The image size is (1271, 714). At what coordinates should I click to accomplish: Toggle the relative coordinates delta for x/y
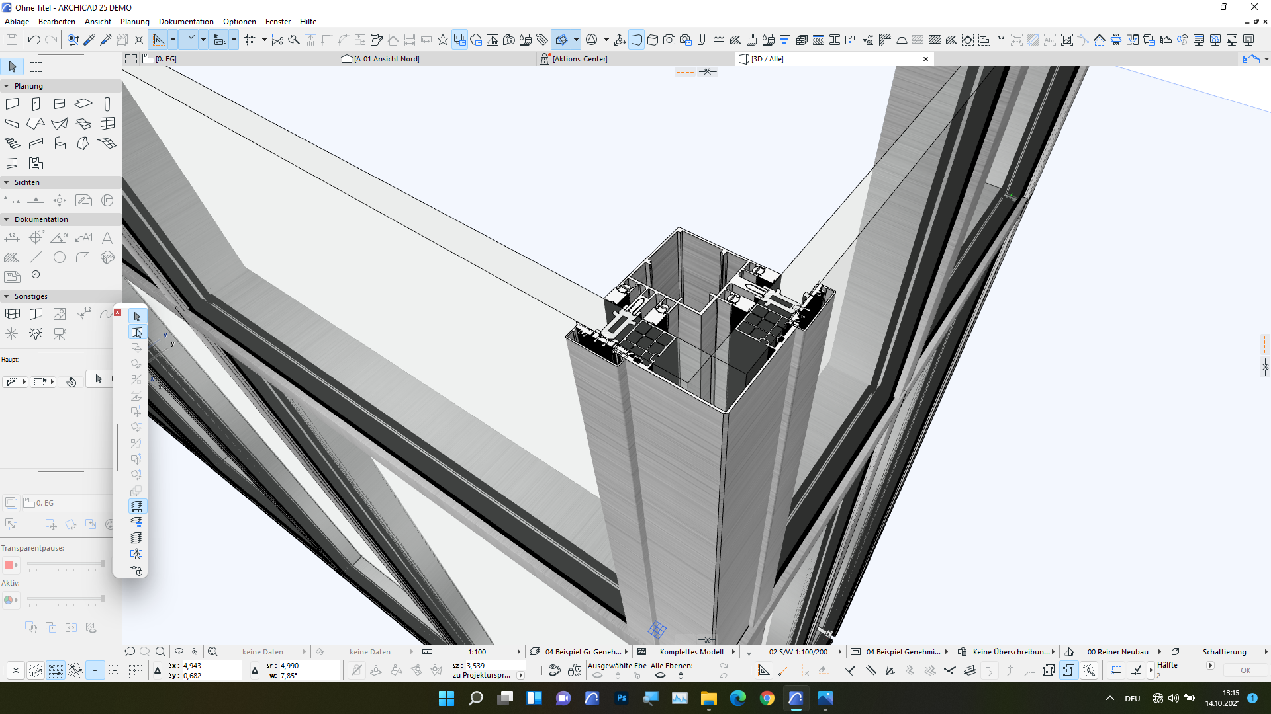tap(158, 670)
